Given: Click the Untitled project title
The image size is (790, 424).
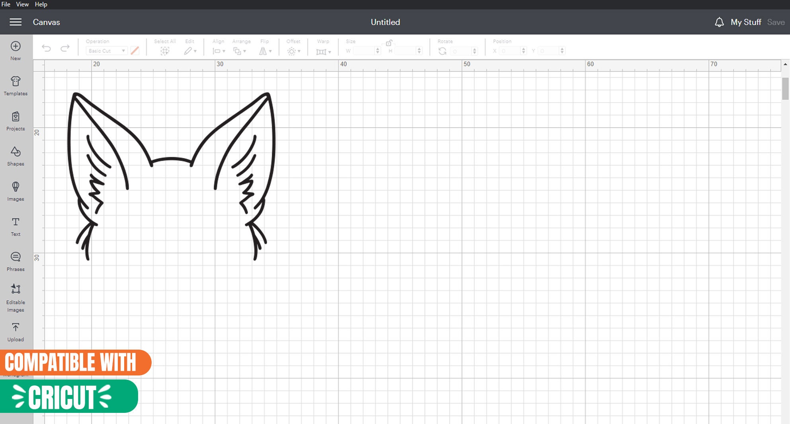Looking at the screenshot, I should click(385, 22).
